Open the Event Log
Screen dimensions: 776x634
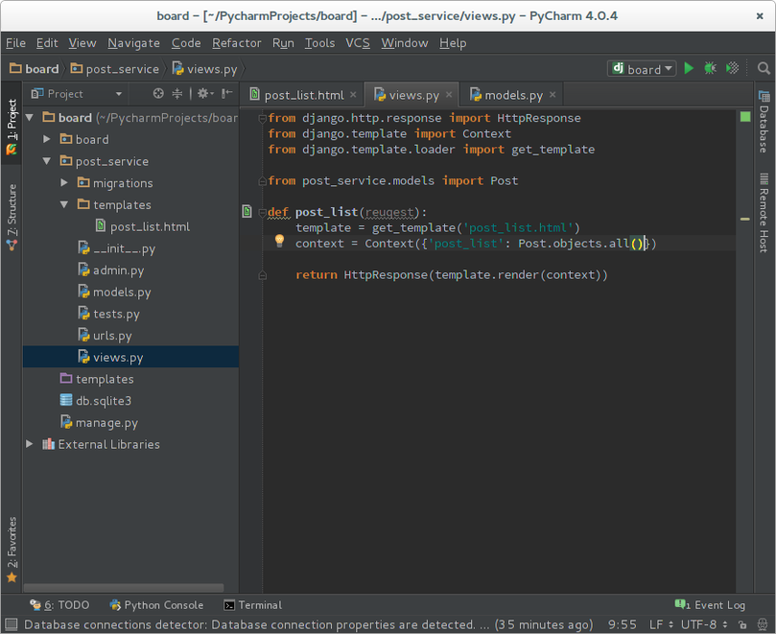tap(710, 605)
